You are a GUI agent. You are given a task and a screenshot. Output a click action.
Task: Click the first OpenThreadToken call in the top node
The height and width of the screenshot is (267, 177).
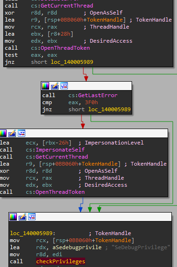[65, 48]
